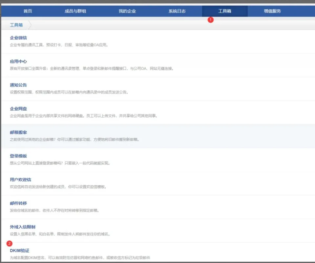Select the 通知公告 entry
315x263 pixels.
18,85
